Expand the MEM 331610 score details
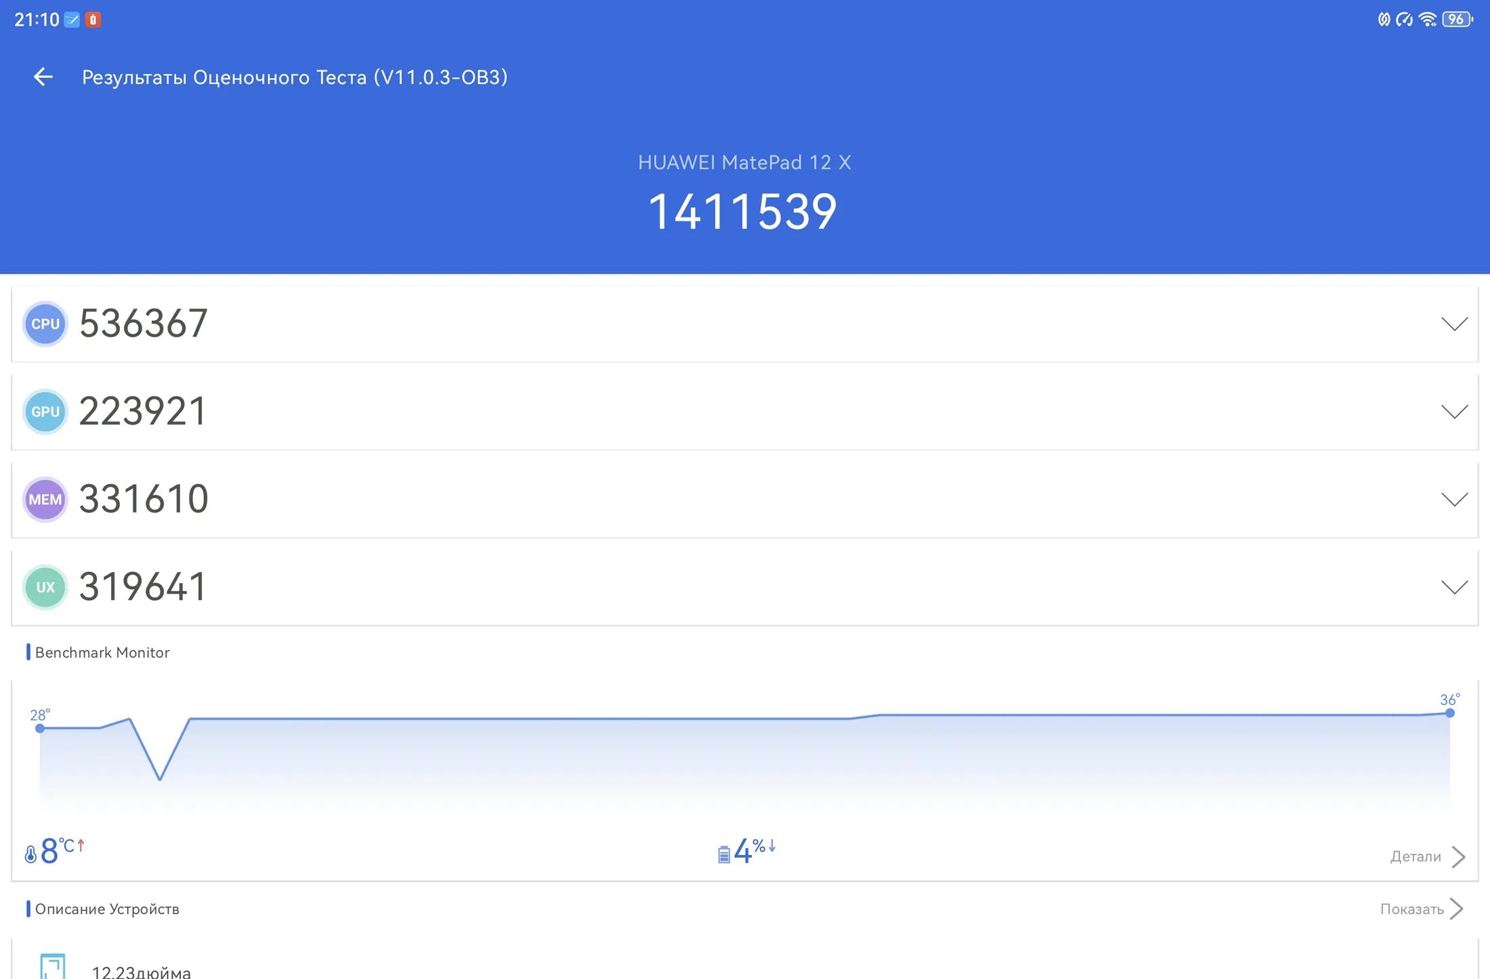The height and width of the screenshot is (979, 1490). (1454, 500)
